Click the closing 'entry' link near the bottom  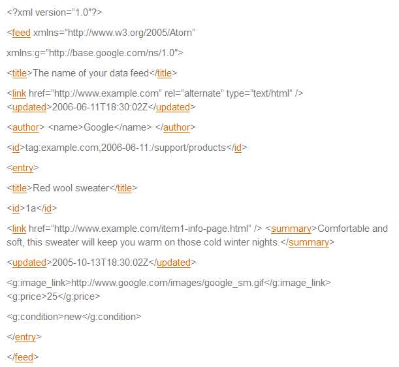click(25, 337)
